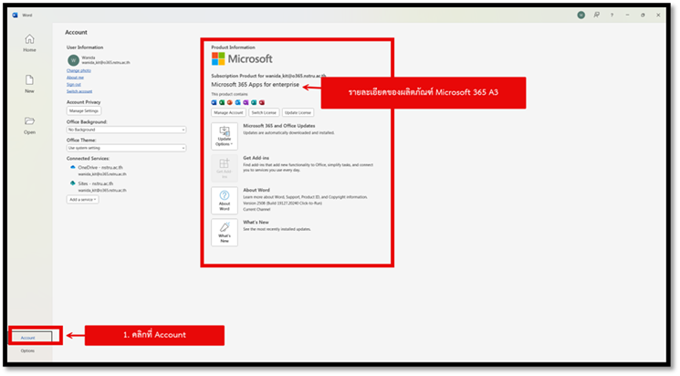
Task: Click the user avatar in title bar
Action: click(581, 15)
